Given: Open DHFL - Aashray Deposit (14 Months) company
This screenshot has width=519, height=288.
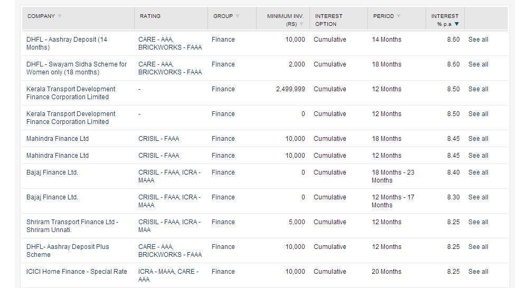Looking at the screenshot, I should click(67, 43).
